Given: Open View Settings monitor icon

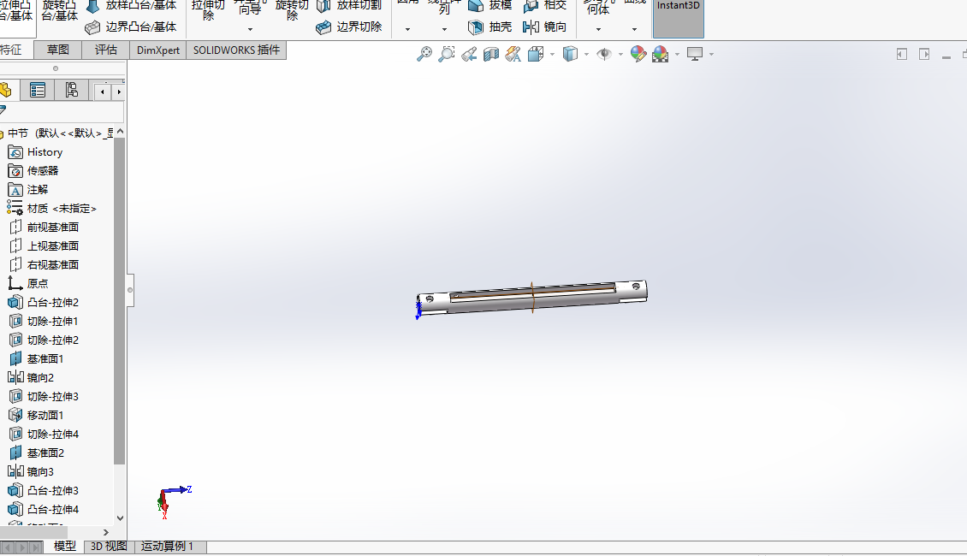Looking at the screenshot, I should (x=695, y=54).
